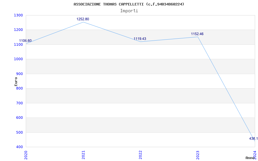Select the 1119.43 data label

pos(140,39)
